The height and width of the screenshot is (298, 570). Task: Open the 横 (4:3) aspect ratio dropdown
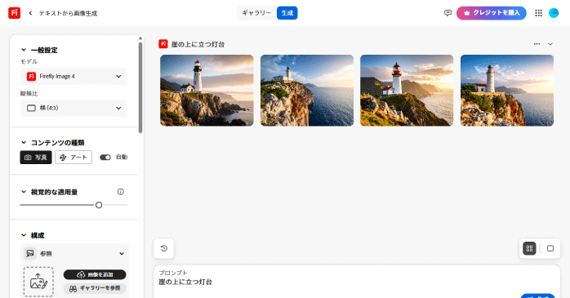point(73,108)
